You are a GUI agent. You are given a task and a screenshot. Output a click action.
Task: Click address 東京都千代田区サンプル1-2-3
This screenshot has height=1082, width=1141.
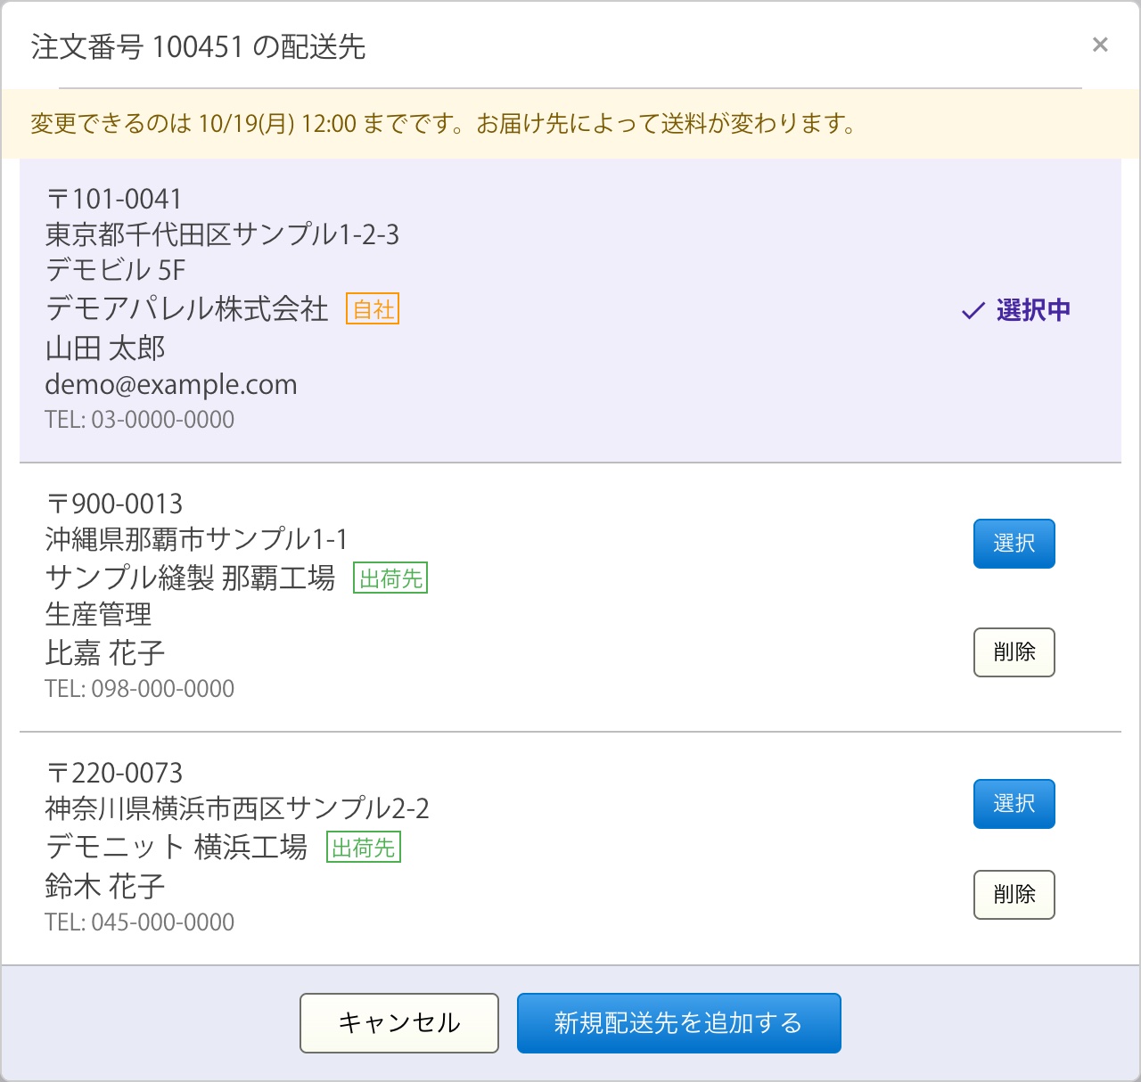point(223,234)
